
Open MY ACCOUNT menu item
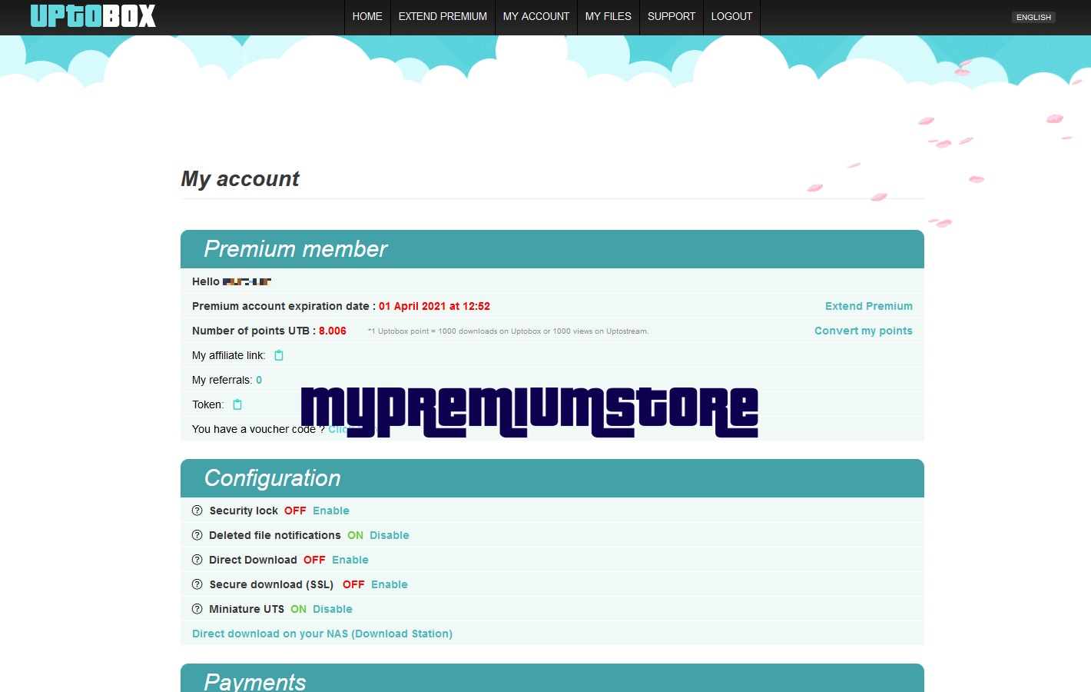(536, 16)
